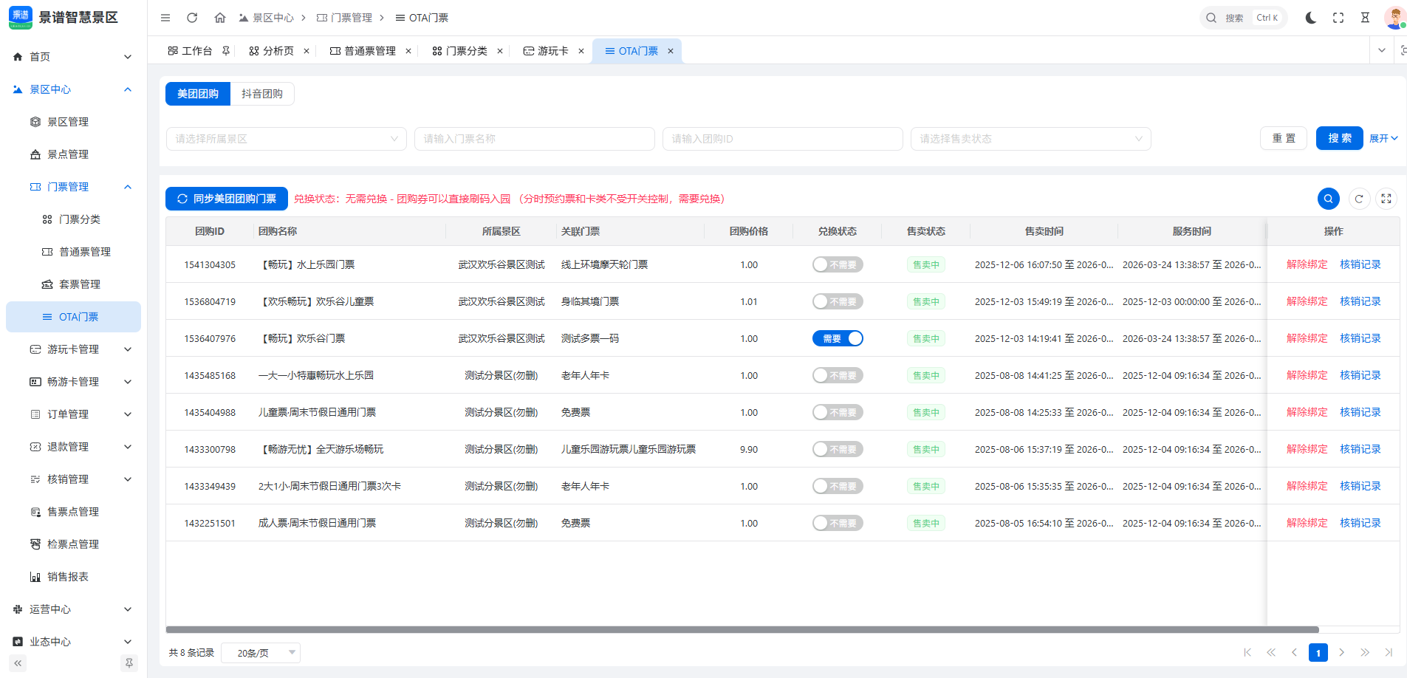Expand more filters with 展开

tap(1383, 139)
